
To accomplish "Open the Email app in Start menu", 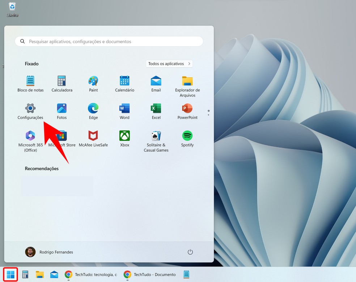I will click(x=156, y=83).
